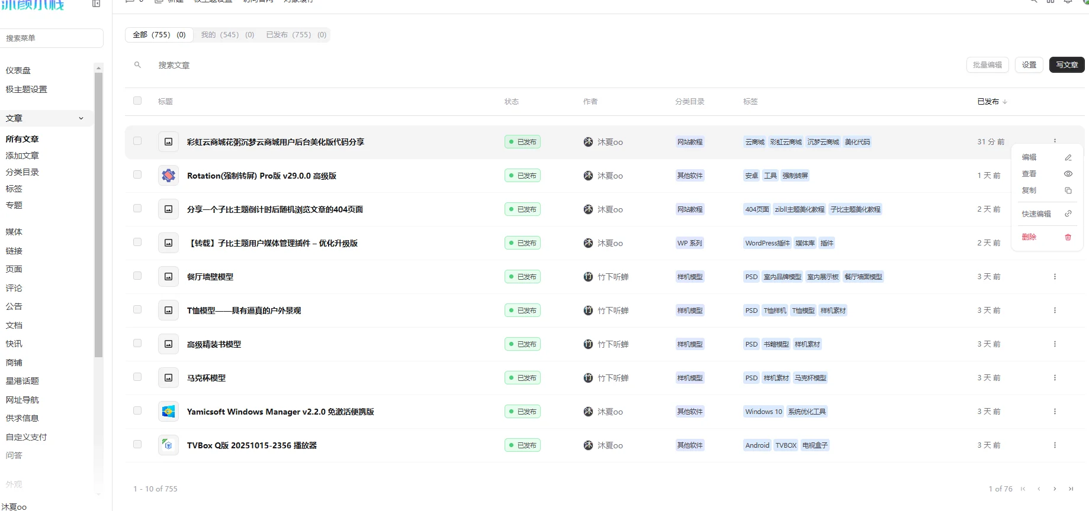This screenshot has width=1089, height=511.
Task: Select the checkbox for the TVBox Q版 post
Action: [137, 445]
